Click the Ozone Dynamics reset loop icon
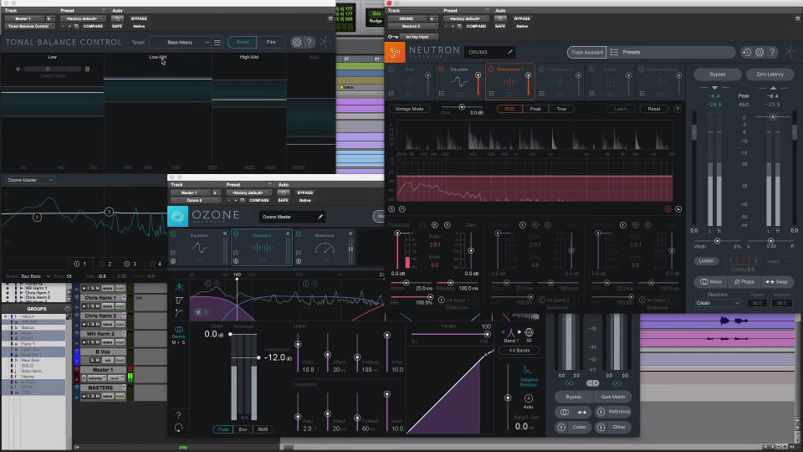Viewport: 803px width, 452px height. pos(178,428)
